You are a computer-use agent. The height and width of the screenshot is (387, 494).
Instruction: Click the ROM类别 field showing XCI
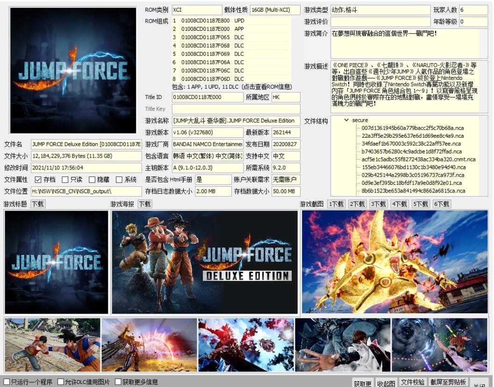pyautogui.click(x=197, y=10)
